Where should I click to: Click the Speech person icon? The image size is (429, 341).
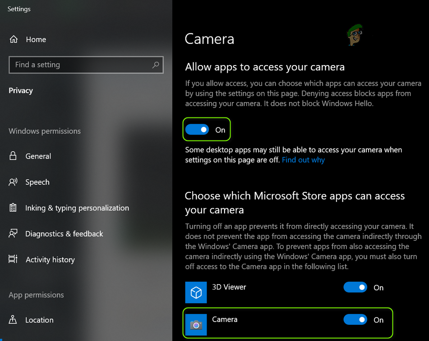[x=13, y=182]
